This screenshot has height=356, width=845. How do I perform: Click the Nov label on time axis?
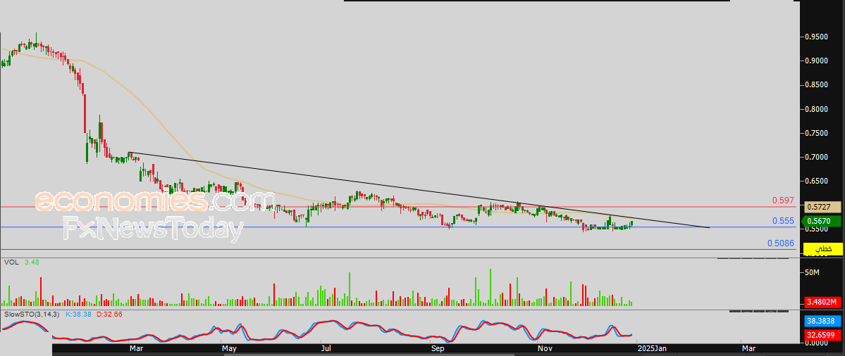point(545,349)
